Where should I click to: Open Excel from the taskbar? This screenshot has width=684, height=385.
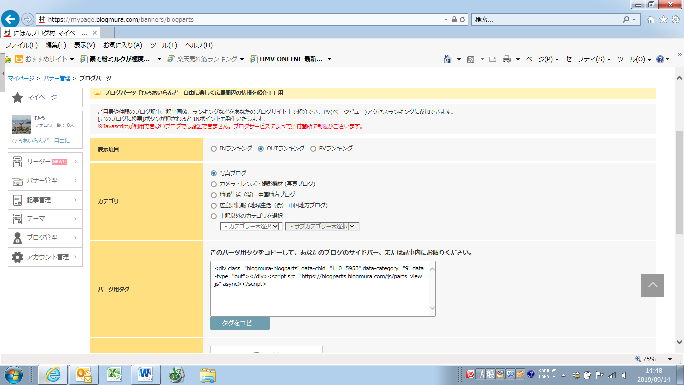click(114, 374)
